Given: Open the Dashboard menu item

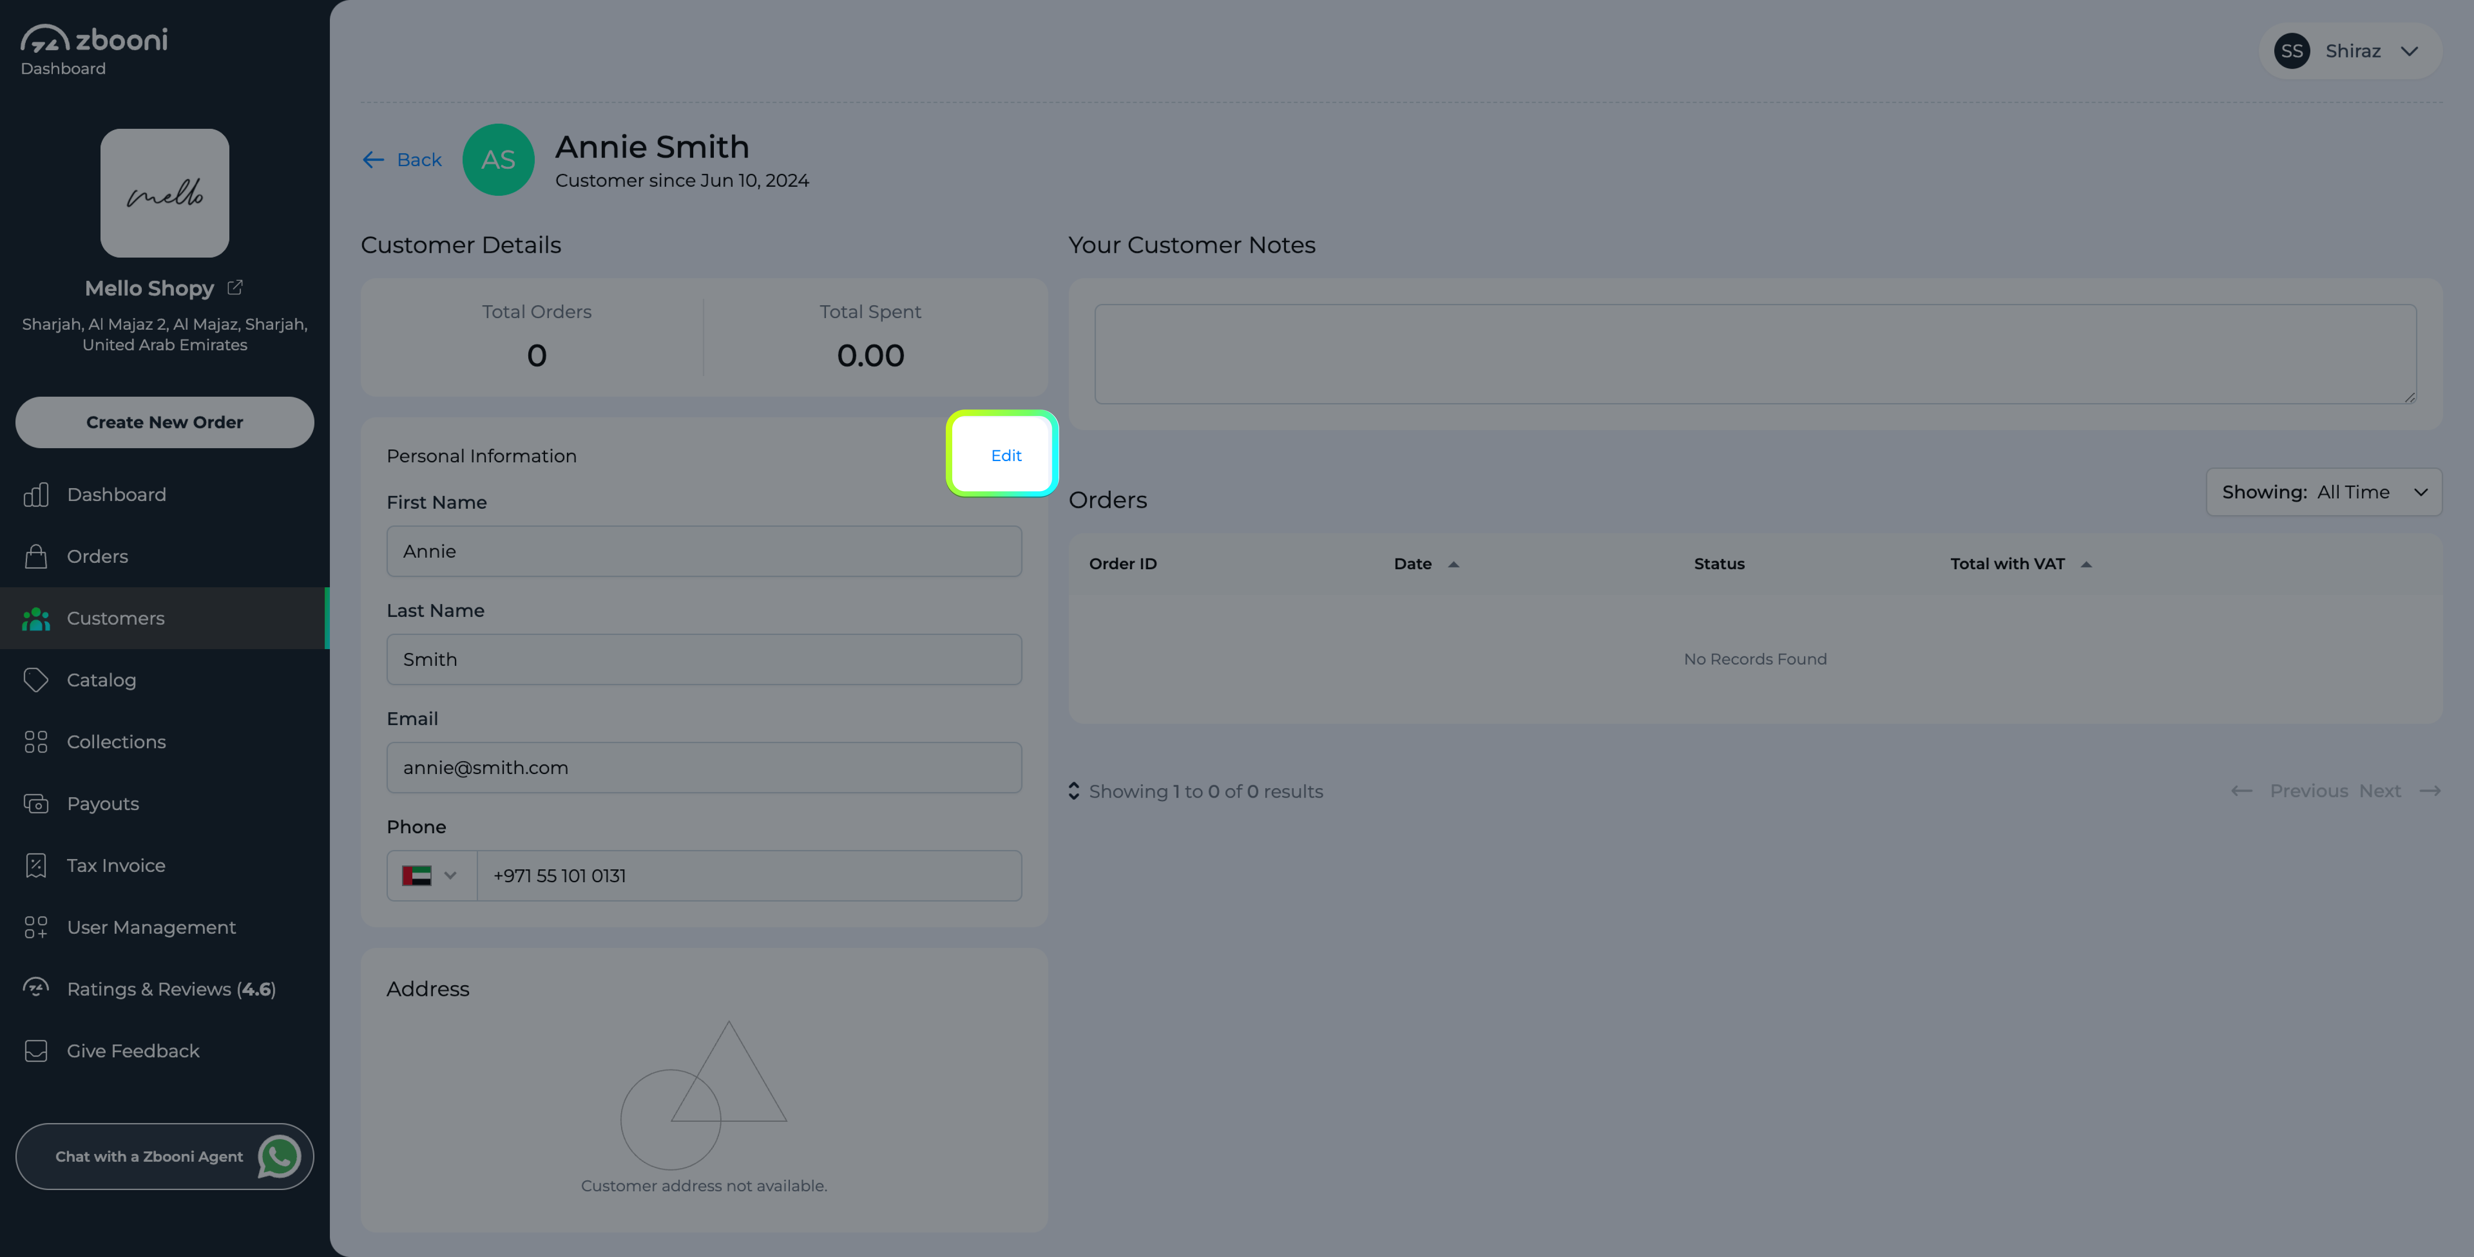Looking at the screenshot, I should [116, 495].
